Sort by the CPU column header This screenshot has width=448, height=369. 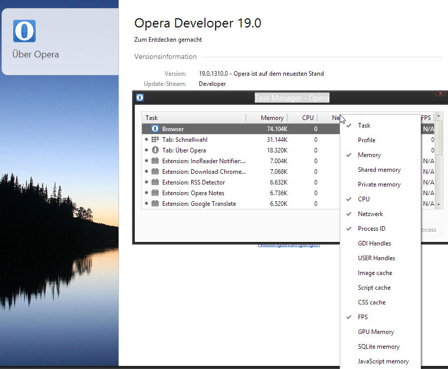pyautogui.click(x=302, y=118)
